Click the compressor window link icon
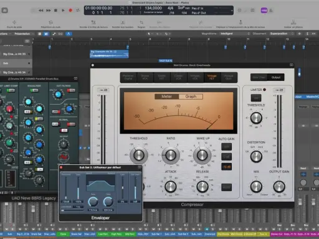Screen dimensions: 319x239 pos(292,65)
